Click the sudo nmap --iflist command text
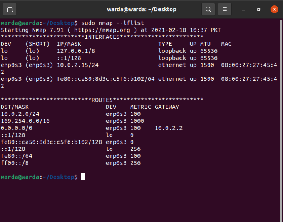 click(112, 23)
